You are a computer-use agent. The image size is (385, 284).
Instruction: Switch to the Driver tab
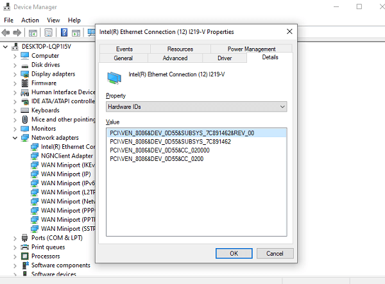[x=225, y=58]
